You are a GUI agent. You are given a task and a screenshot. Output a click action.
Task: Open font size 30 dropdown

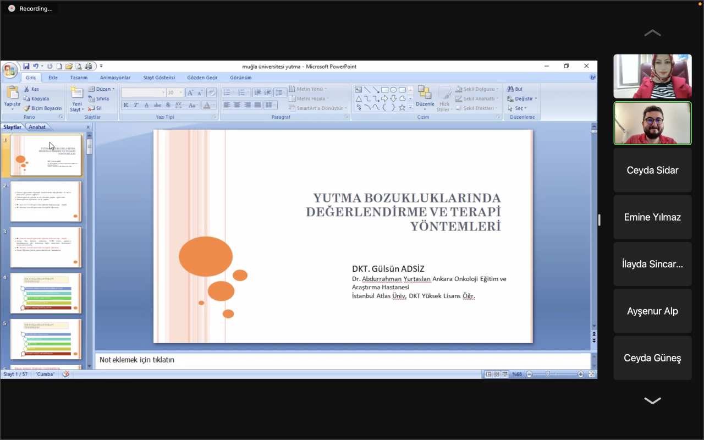[180, 92]
